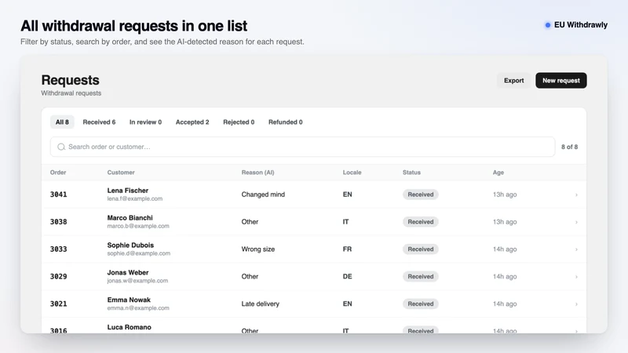The image size is (628, 353).
Task: Click the Received status badge for order 3041
Action: (421, 195)
